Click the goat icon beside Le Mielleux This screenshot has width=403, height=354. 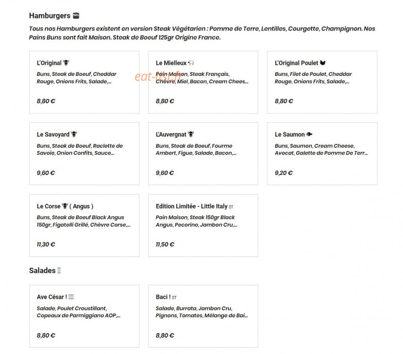[191, 63]
